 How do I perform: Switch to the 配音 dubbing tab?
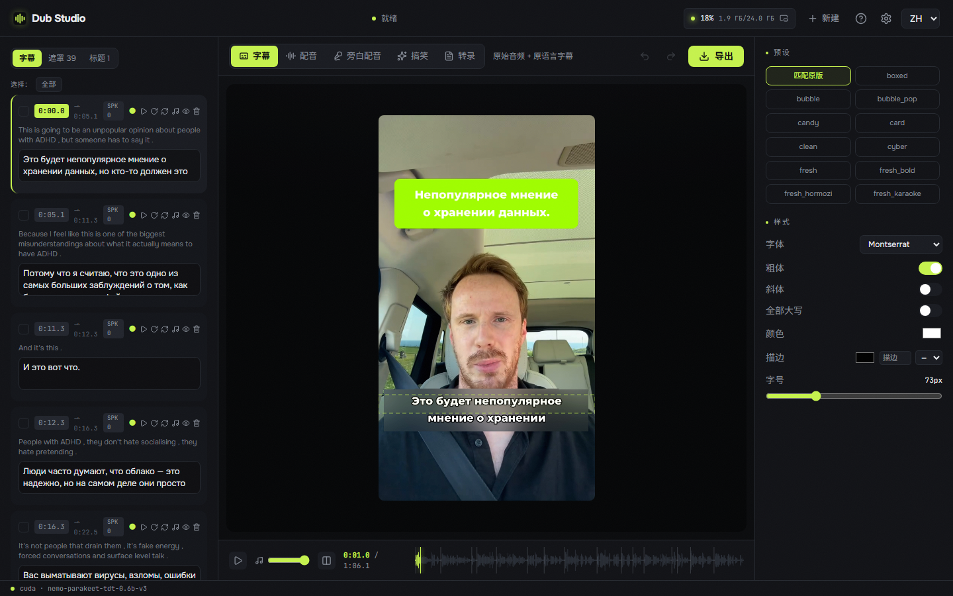tap(302, 56)
